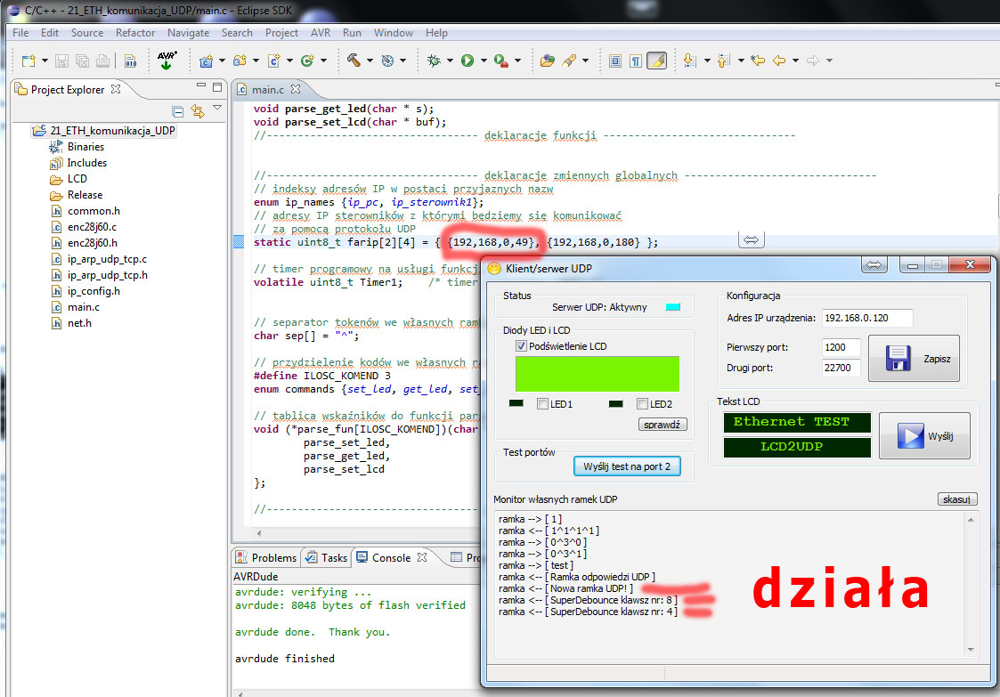Viewport: 1000px width, 697px height.
Task: Toggle Mark Occurrences highlighter icon
Action: (x=656, y=61)
